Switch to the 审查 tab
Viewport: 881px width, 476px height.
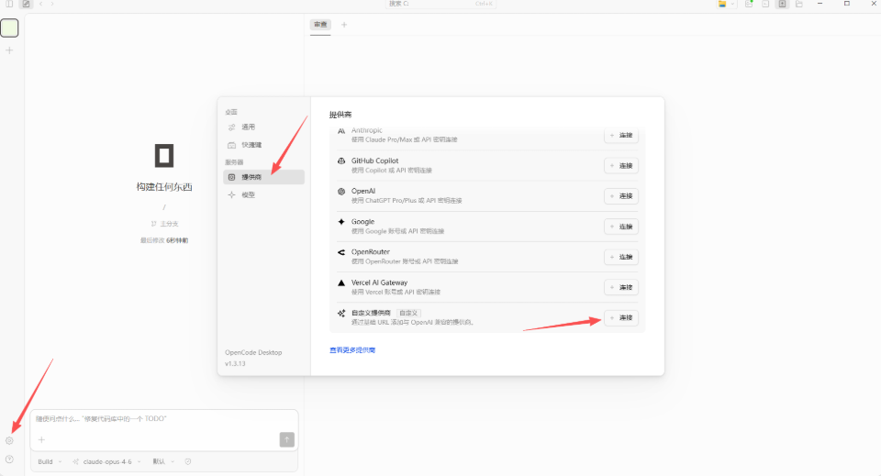[x=320, y=25]
